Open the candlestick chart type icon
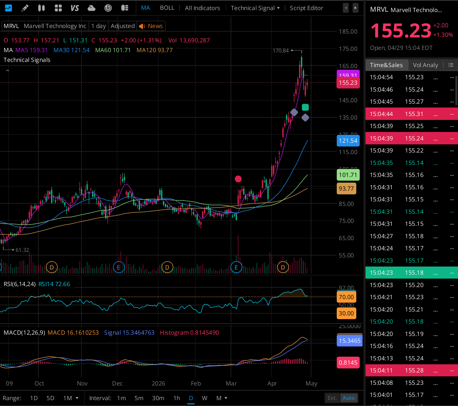The height and width of the screenshot is (406, 458). (x=41, y=8)
